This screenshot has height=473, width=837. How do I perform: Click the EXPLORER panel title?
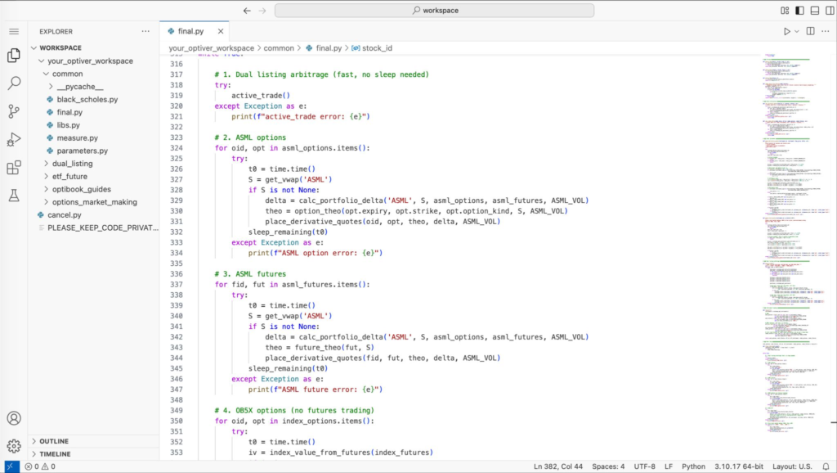(56, 32)
